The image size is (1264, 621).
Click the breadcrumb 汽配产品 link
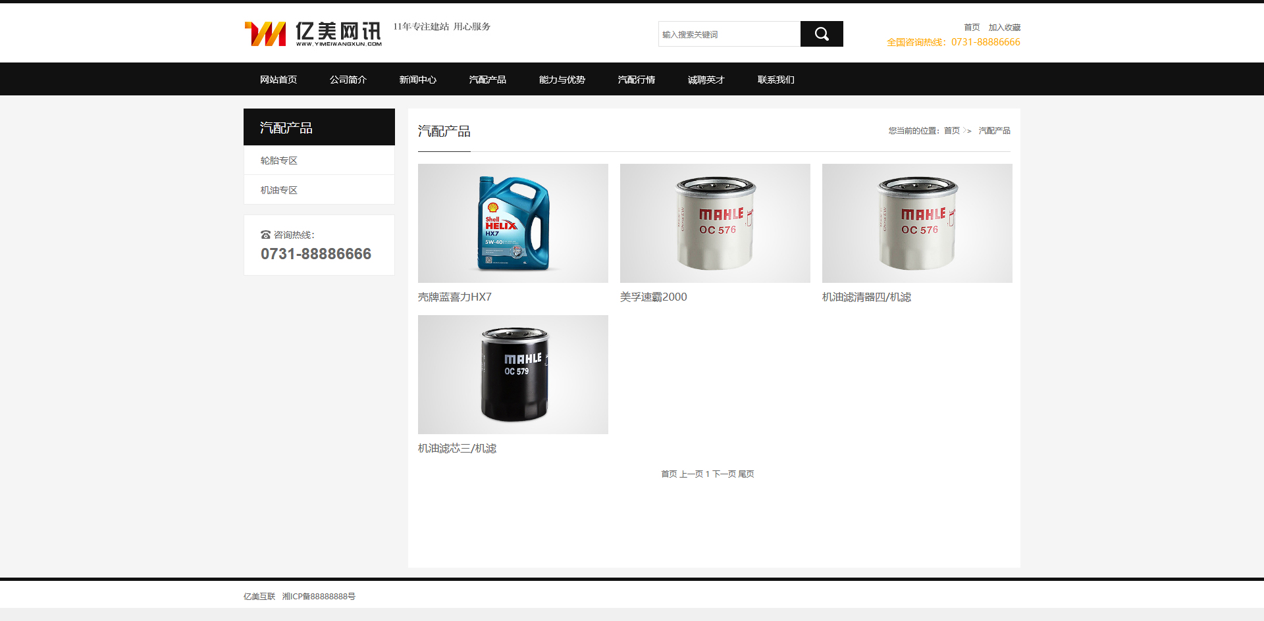point(994,131)
